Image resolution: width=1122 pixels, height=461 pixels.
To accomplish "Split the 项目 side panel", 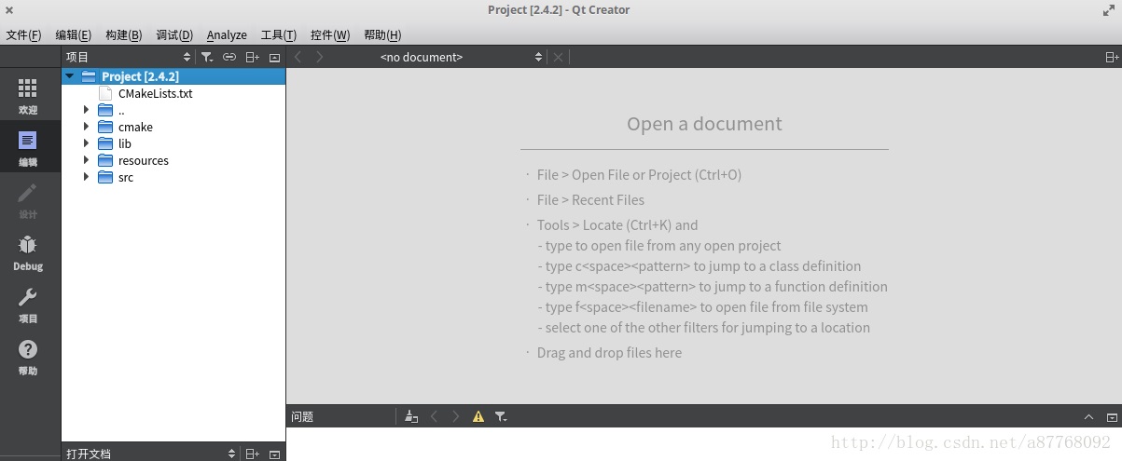I will pyautogui.click(x=252, y=57).
